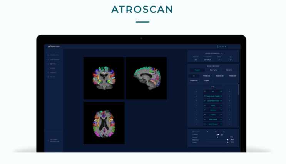Switch to the Brain Aging tab

click(213, 70)
